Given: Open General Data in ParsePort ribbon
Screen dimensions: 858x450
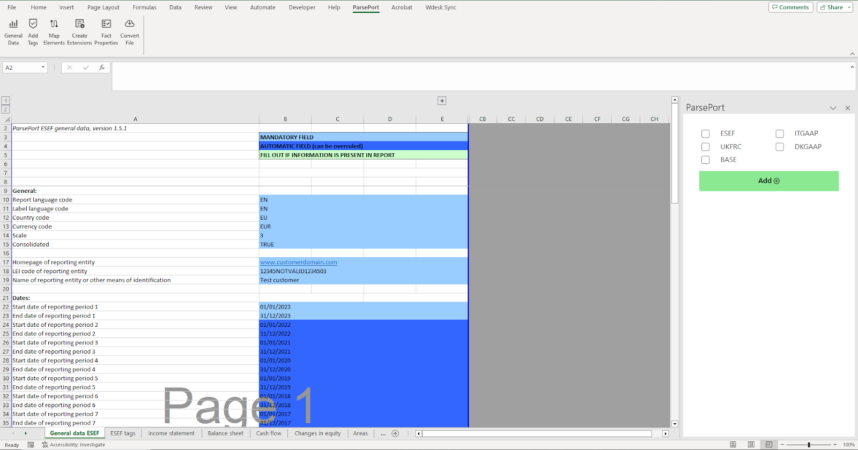Looking at the screenshot, I should (x=13, y=32).
